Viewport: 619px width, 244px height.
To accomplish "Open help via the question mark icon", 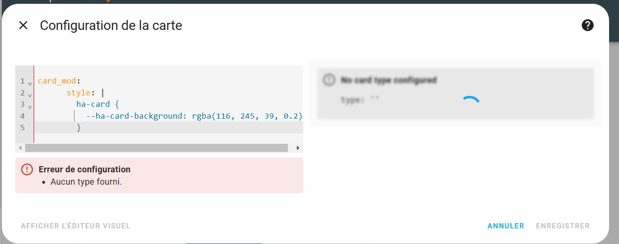I will coord(588,26).
